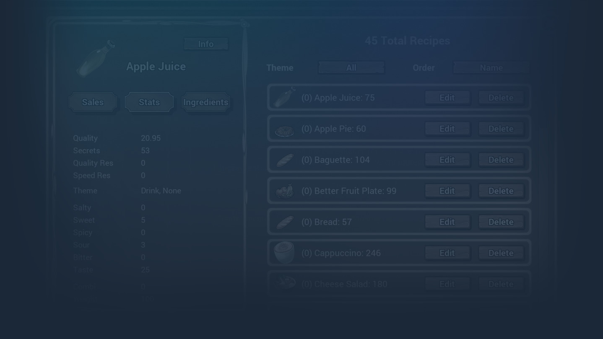Open the Stats tab

click(149, 102)
